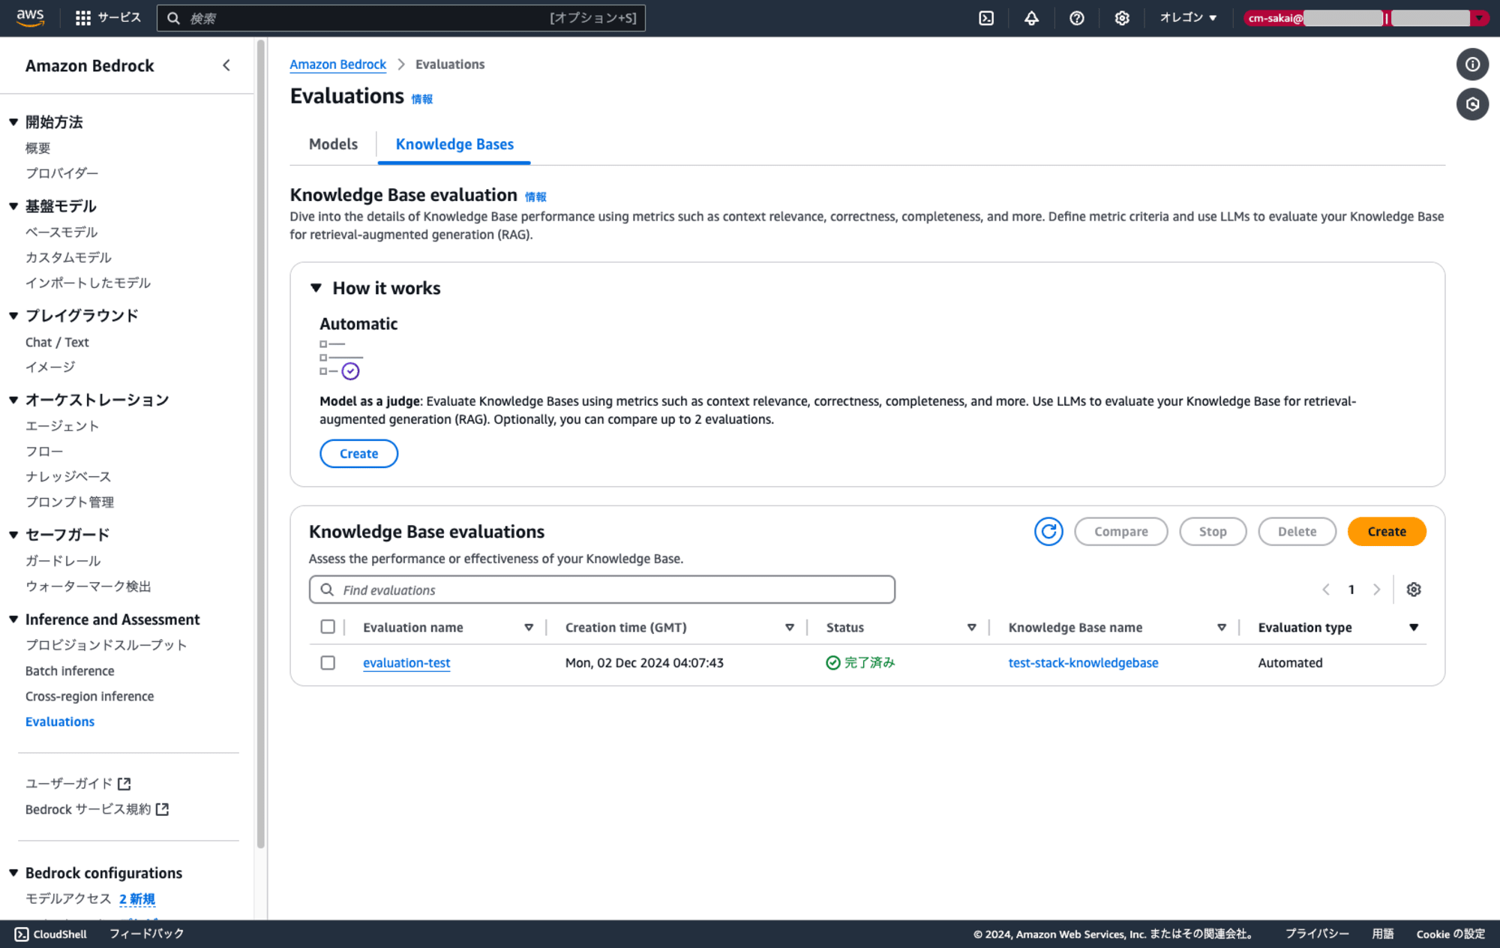Sort by Evaluation name column arrow
Image resolution: width=1500 pixels, height=948 pixels.
[x=528, y=628]
